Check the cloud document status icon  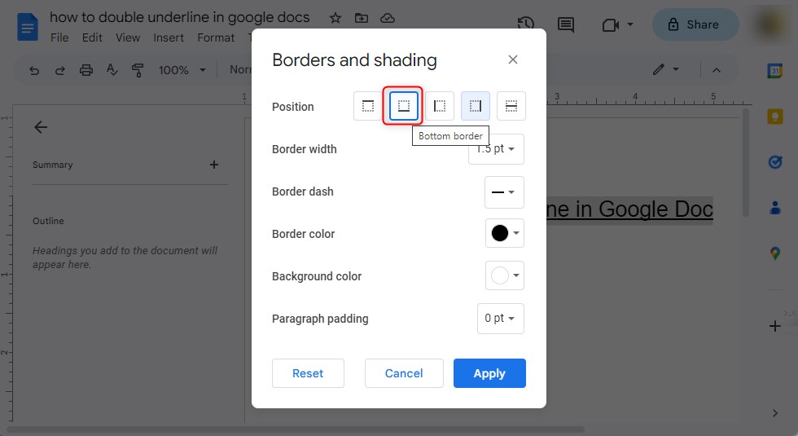click(x=388, y=18)
